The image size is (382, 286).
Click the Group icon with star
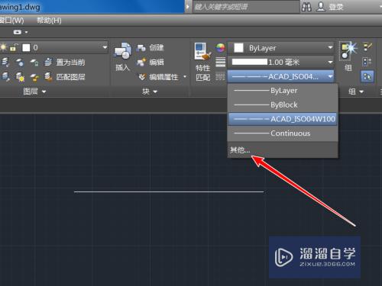[x=348, y=50]
